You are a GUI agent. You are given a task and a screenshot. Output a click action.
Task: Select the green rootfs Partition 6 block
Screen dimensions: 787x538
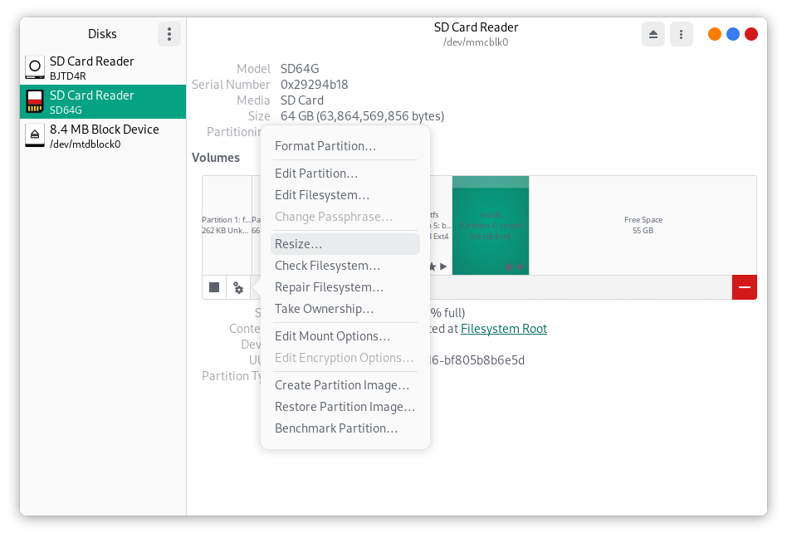coord(490,225)
